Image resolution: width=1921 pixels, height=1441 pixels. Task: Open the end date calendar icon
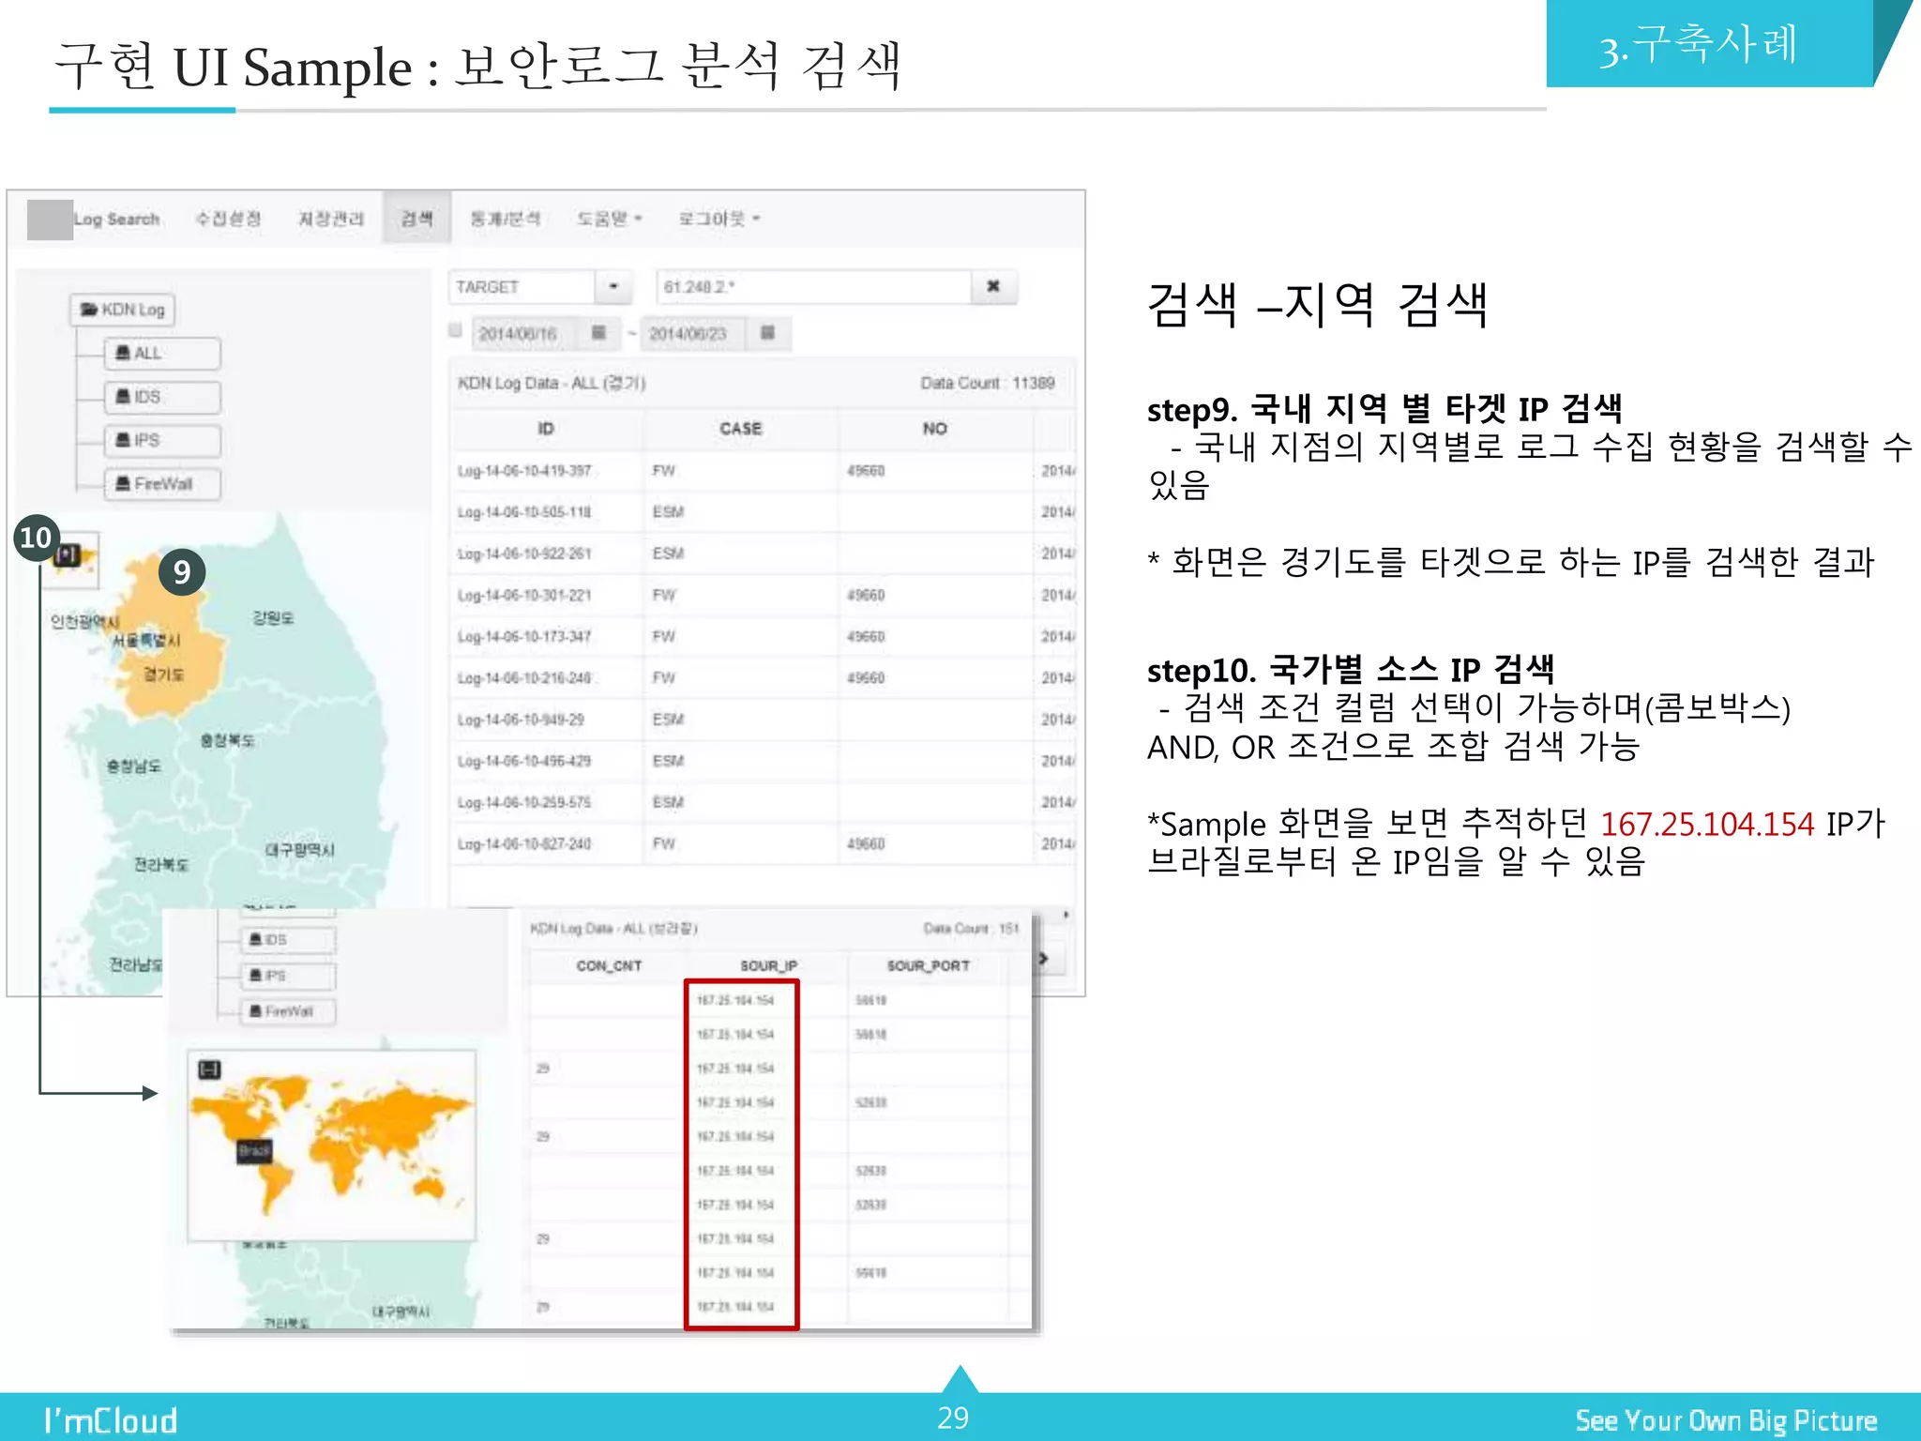(x=768, y=333)
